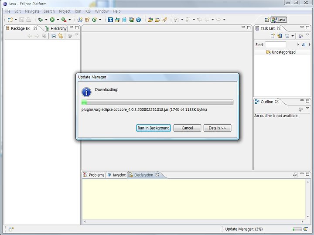The width and height of the screenshot is (314, 235).
Task: Click the Search flashlight icon
Action: pos(164,20)
